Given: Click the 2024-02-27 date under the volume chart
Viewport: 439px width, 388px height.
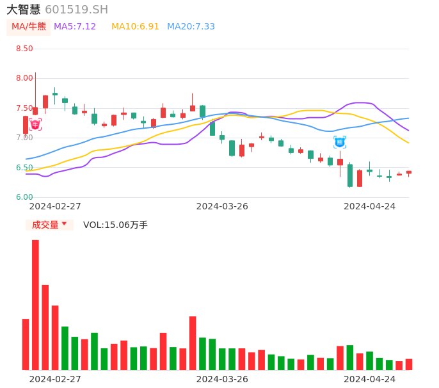Looking at the screenshot, I should coord(55,379).
